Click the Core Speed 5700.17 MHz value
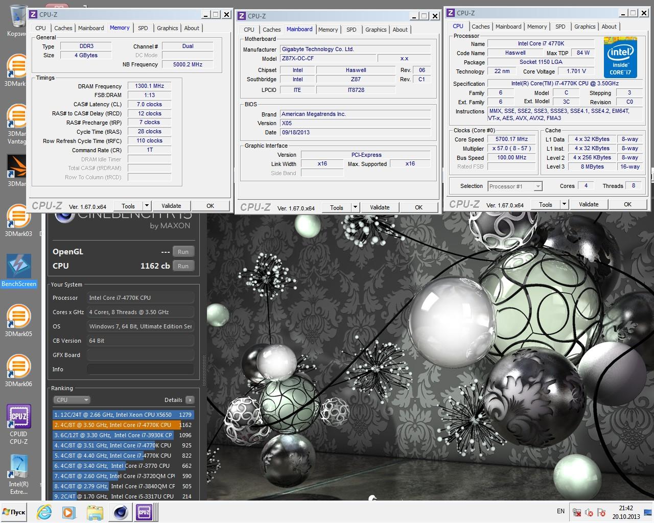Image resolution: width=654 pixels, height=523 pixels. point(511,139)
